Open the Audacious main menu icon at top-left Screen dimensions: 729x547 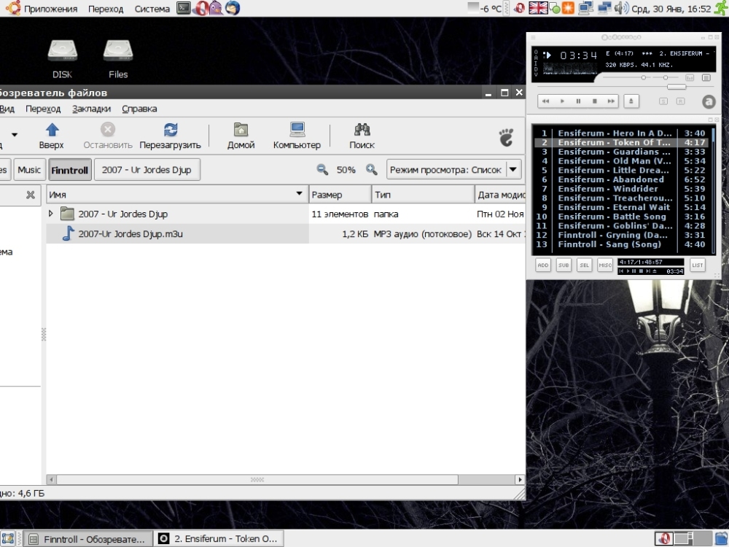tap(534, 37)
